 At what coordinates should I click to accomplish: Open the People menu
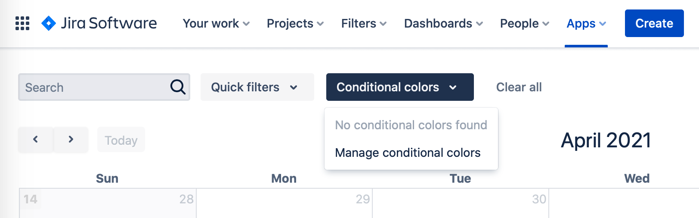pyautogui.click(x=524, y=23)
